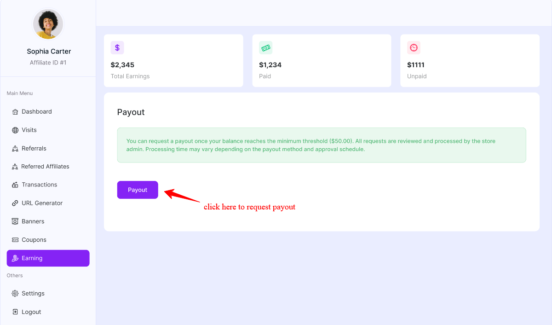Go to the Transactions menu item

coord(40,185)
